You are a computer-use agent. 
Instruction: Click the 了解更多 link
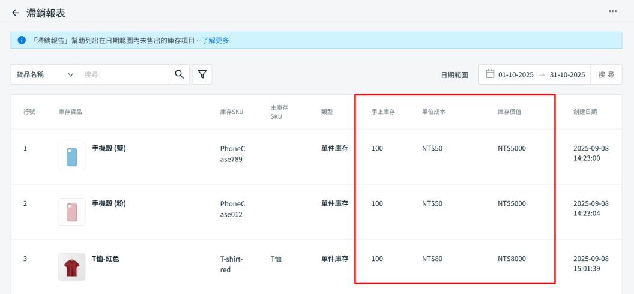tap(216, 41)
